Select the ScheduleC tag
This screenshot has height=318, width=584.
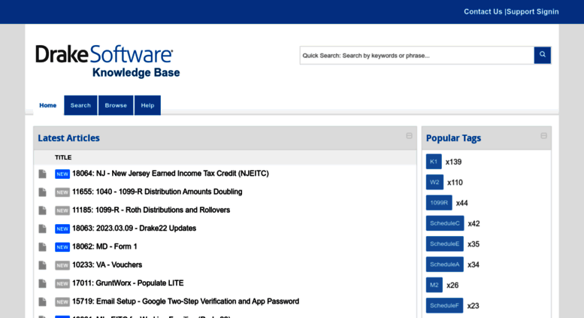point(445,223)
